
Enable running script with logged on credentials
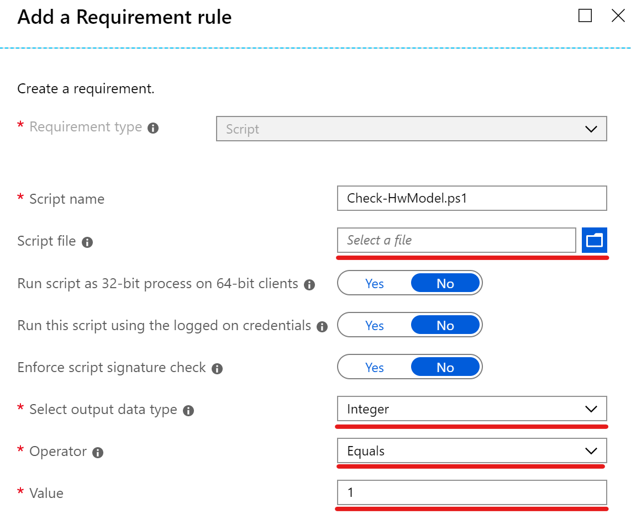375,326
